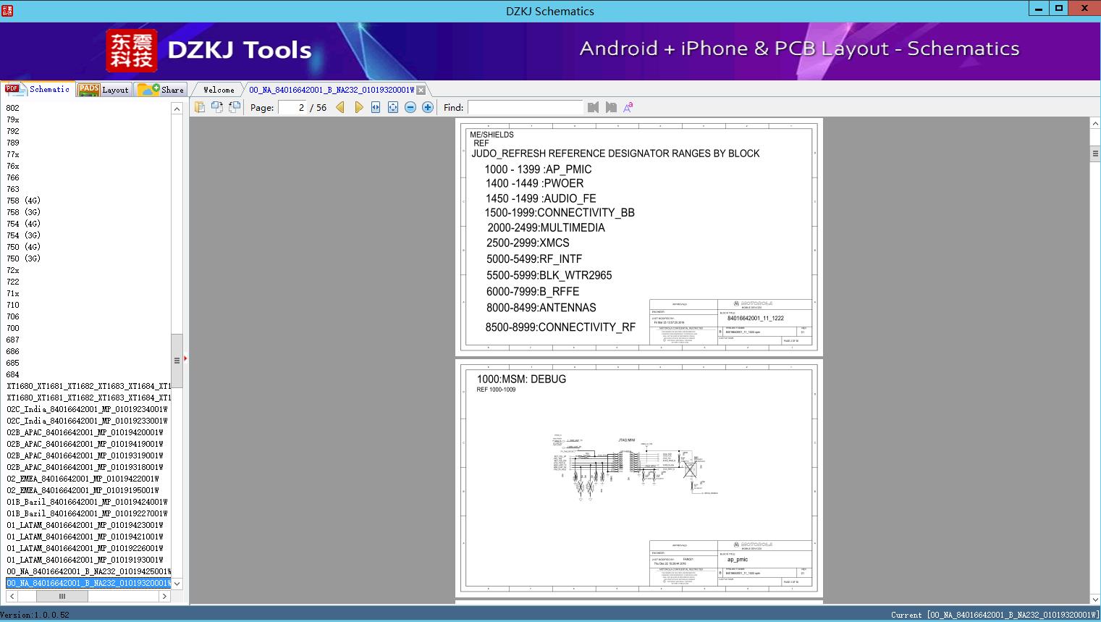This screenshot has height=622, width=1101.
Task: Fit page to width icon
Action: 376,107
